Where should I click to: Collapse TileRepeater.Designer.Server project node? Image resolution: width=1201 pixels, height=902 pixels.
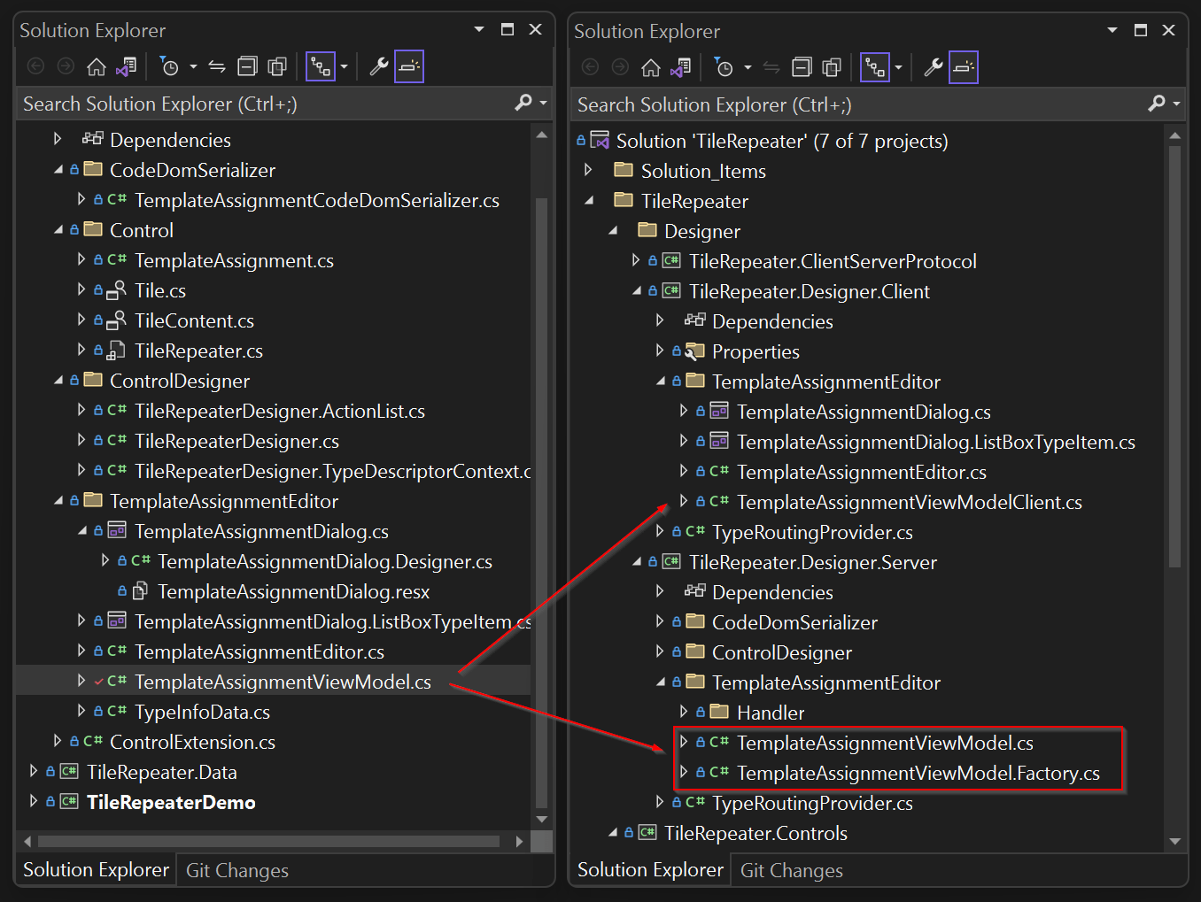(x=636, y=561)
